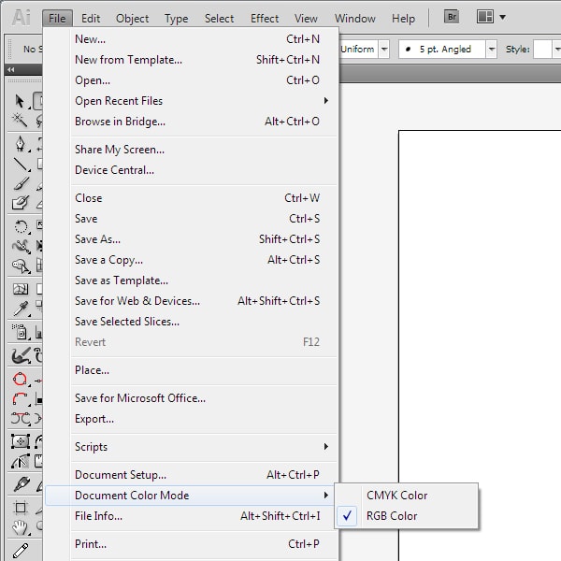Image resolution: width=561 pixels, height=561 pixels.
Task: Open the Edit menu
Action: 91,19
